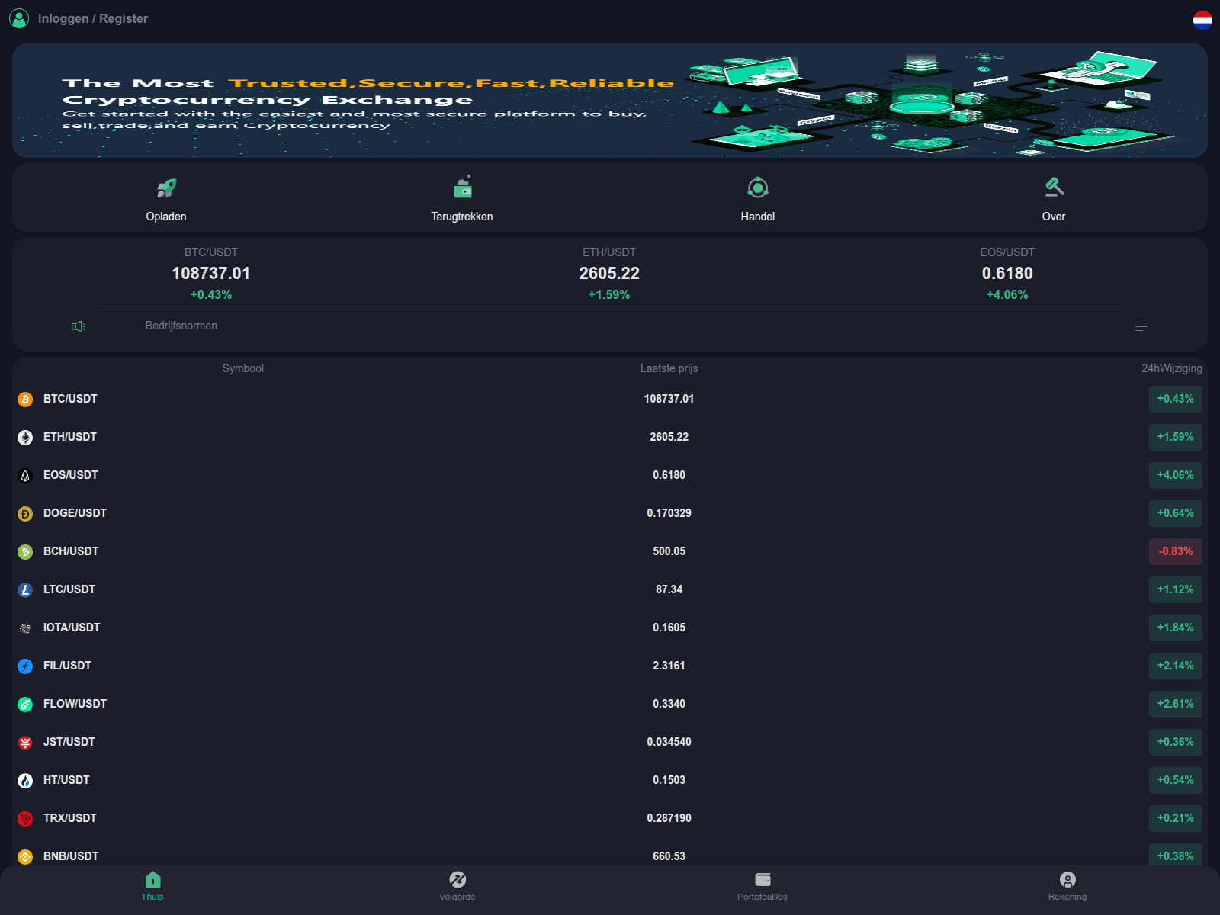Screen dimensions: 1220x915
Task: Click the BNB coin icon
Action: tap(25, 857)
